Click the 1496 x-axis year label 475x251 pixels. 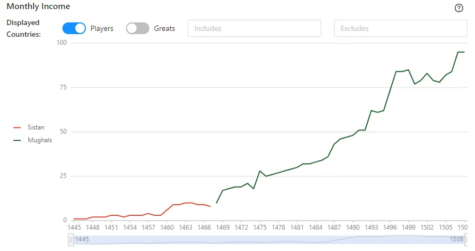pos(390,228)
